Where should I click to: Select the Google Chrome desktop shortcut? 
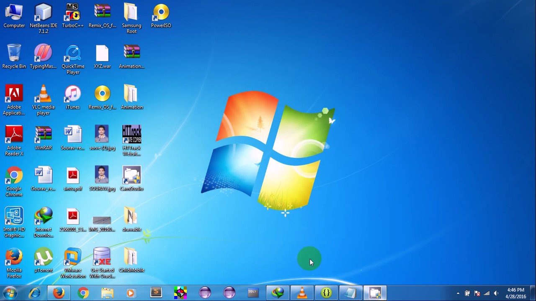[14, 182]
